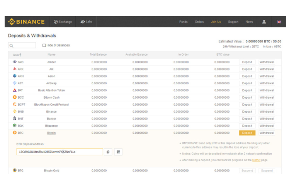Click the BQX coin icon

click(15, 125)
